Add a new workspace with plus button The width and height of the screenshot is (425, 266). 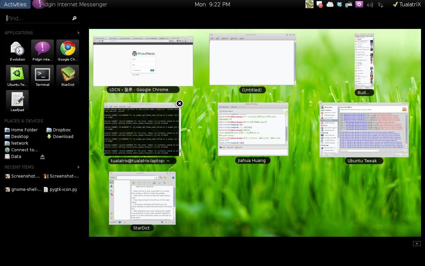(416, 244)
